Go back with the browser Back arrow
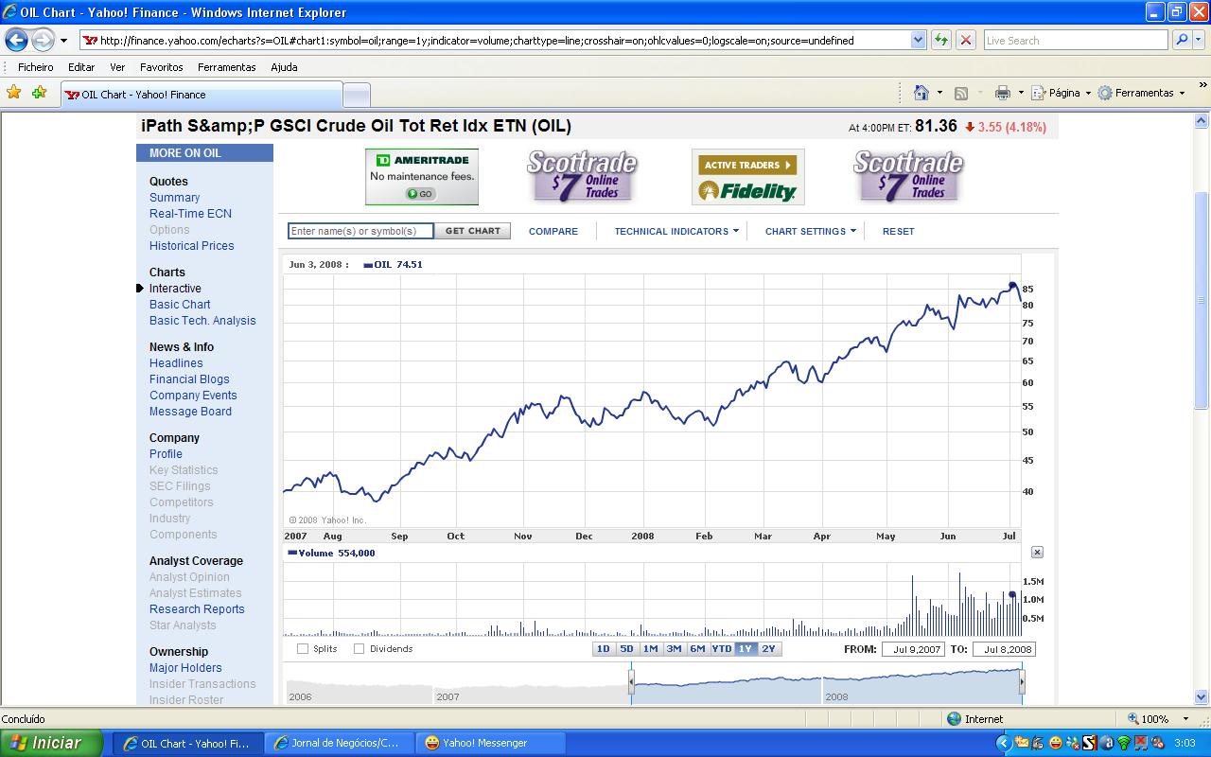1211x757 pixels. pos(16,40)
